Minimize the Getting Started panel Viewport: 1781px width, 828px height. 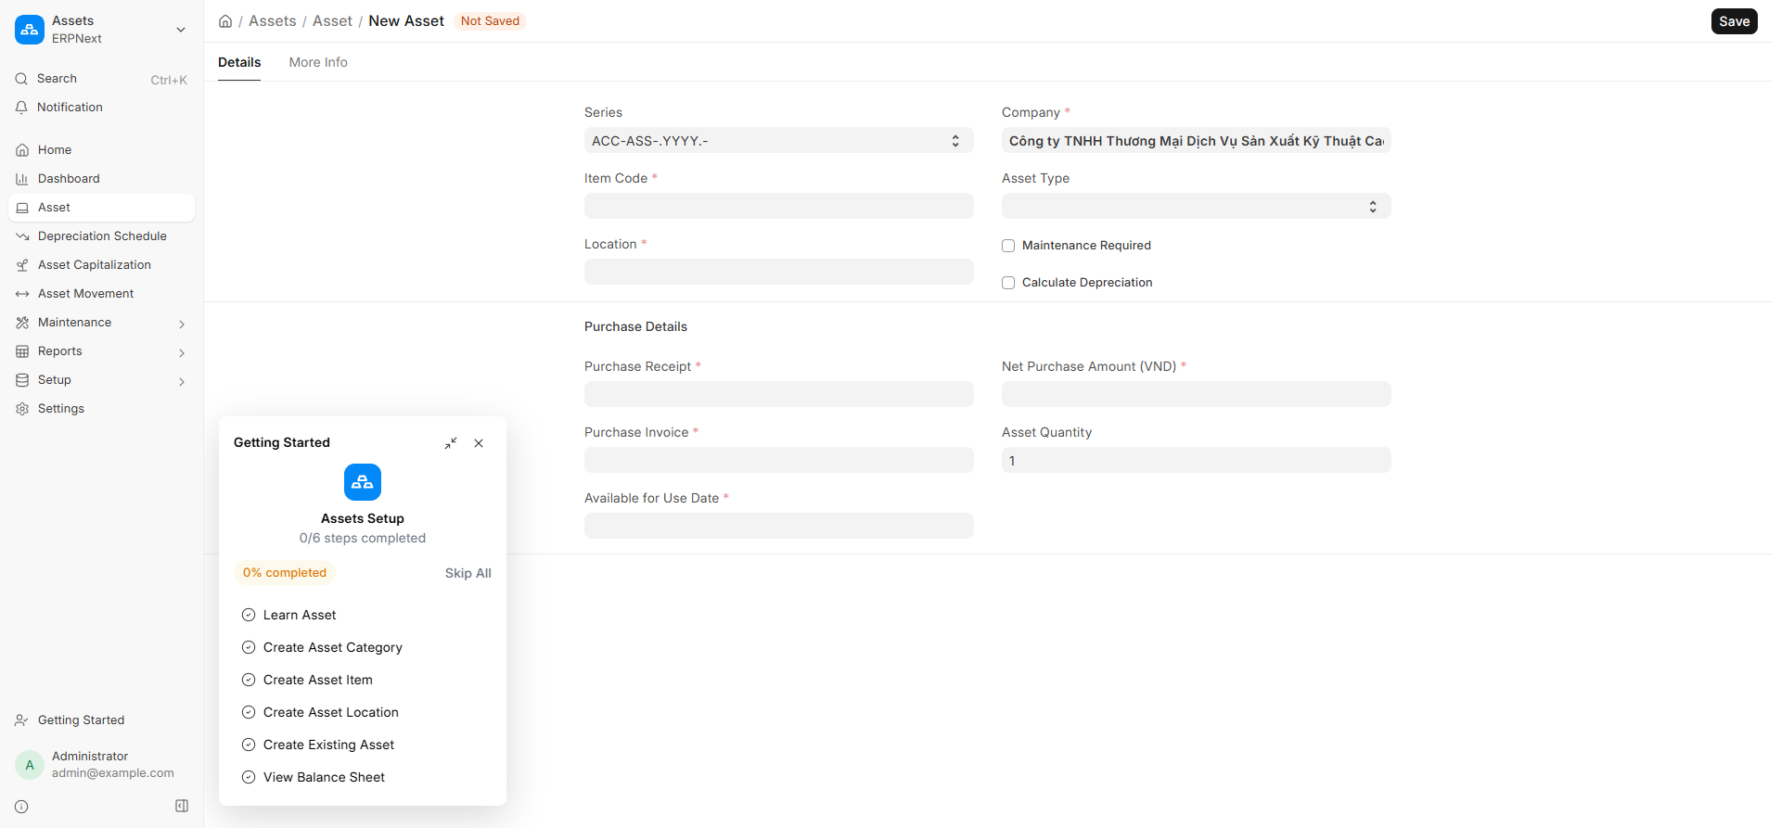451,443
